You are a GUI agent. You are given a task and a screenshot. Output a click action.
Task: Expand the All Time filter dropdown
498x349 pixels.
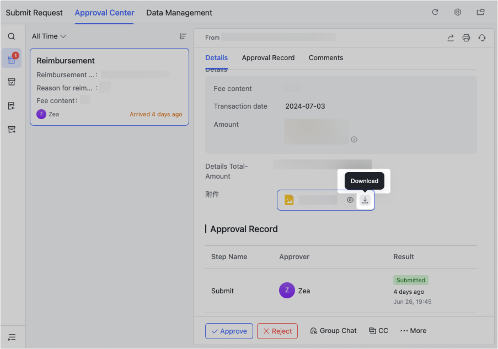[49, 36]
